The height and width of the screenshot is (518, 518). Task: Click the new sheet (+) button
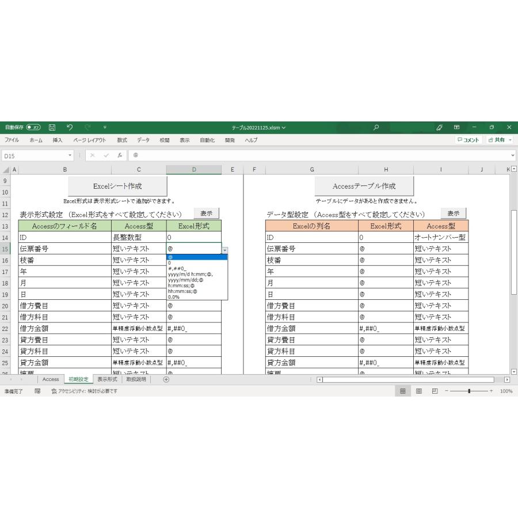166,379
